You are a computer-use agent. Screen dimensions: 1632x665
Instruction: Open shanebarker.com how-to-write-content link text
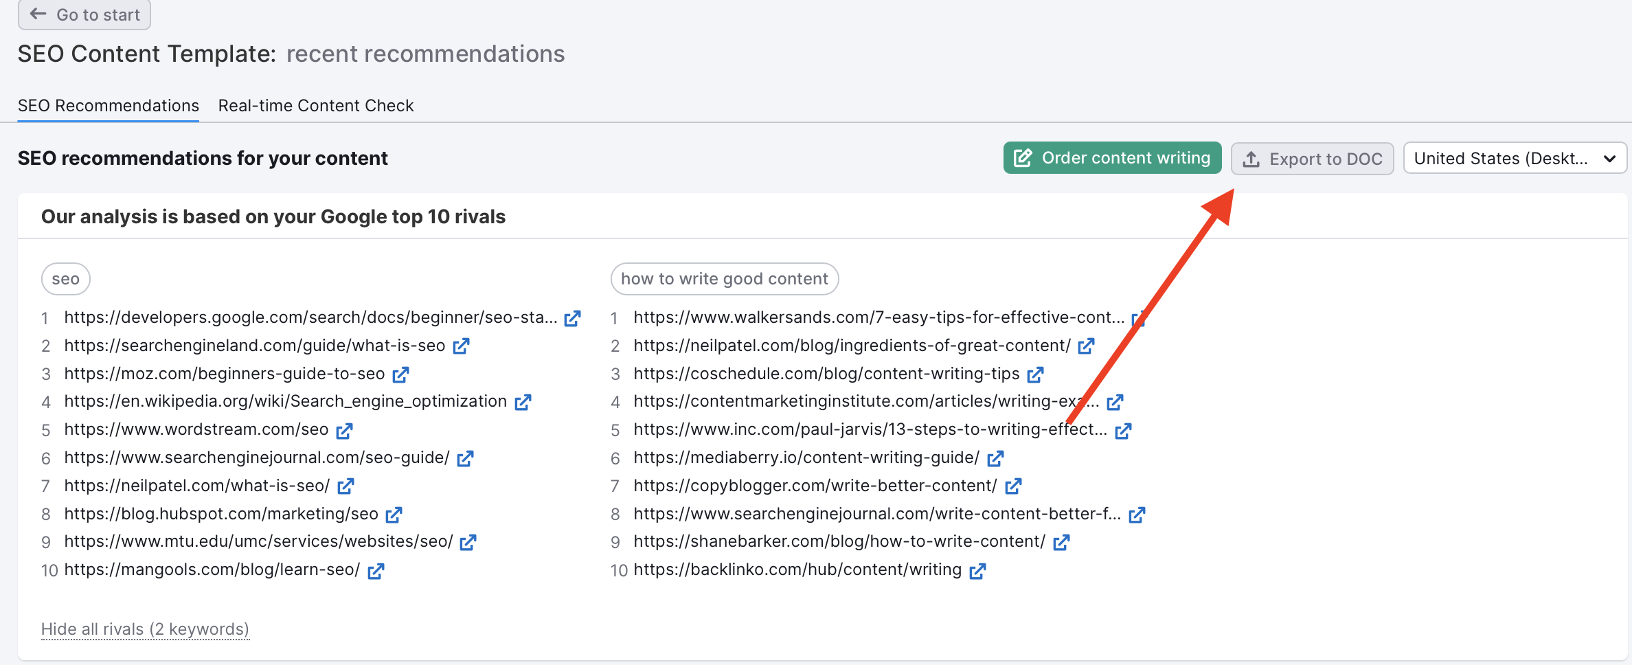839,541
